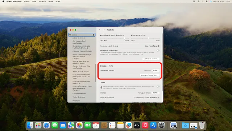Open the Não Fazer Nada fn key dropdown
The height and width of the screenshot is (131, 232).
152,46
